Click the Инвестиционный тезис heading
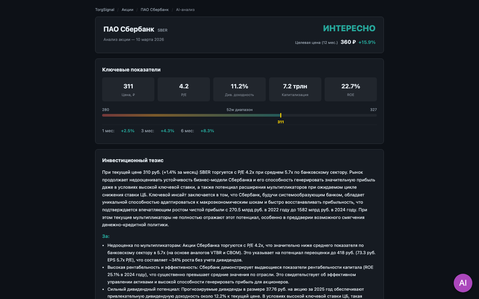479x299 pixels. click(x=133, y=160)
